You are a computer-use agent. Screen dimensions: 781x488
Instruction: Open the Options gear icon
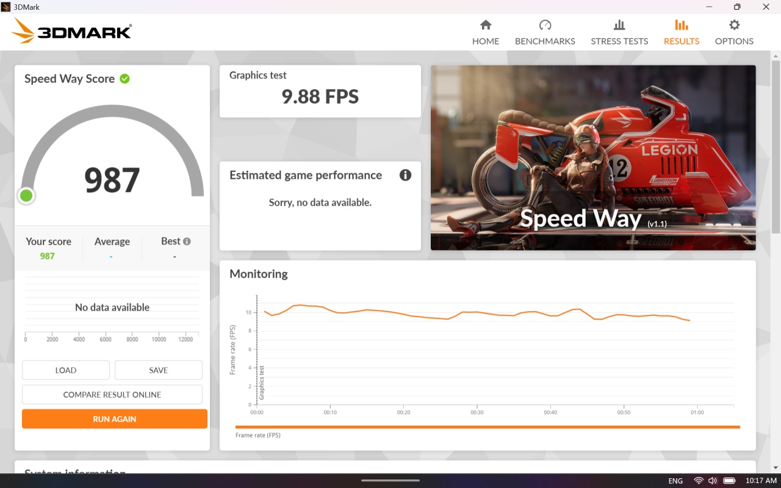[735, 25]
